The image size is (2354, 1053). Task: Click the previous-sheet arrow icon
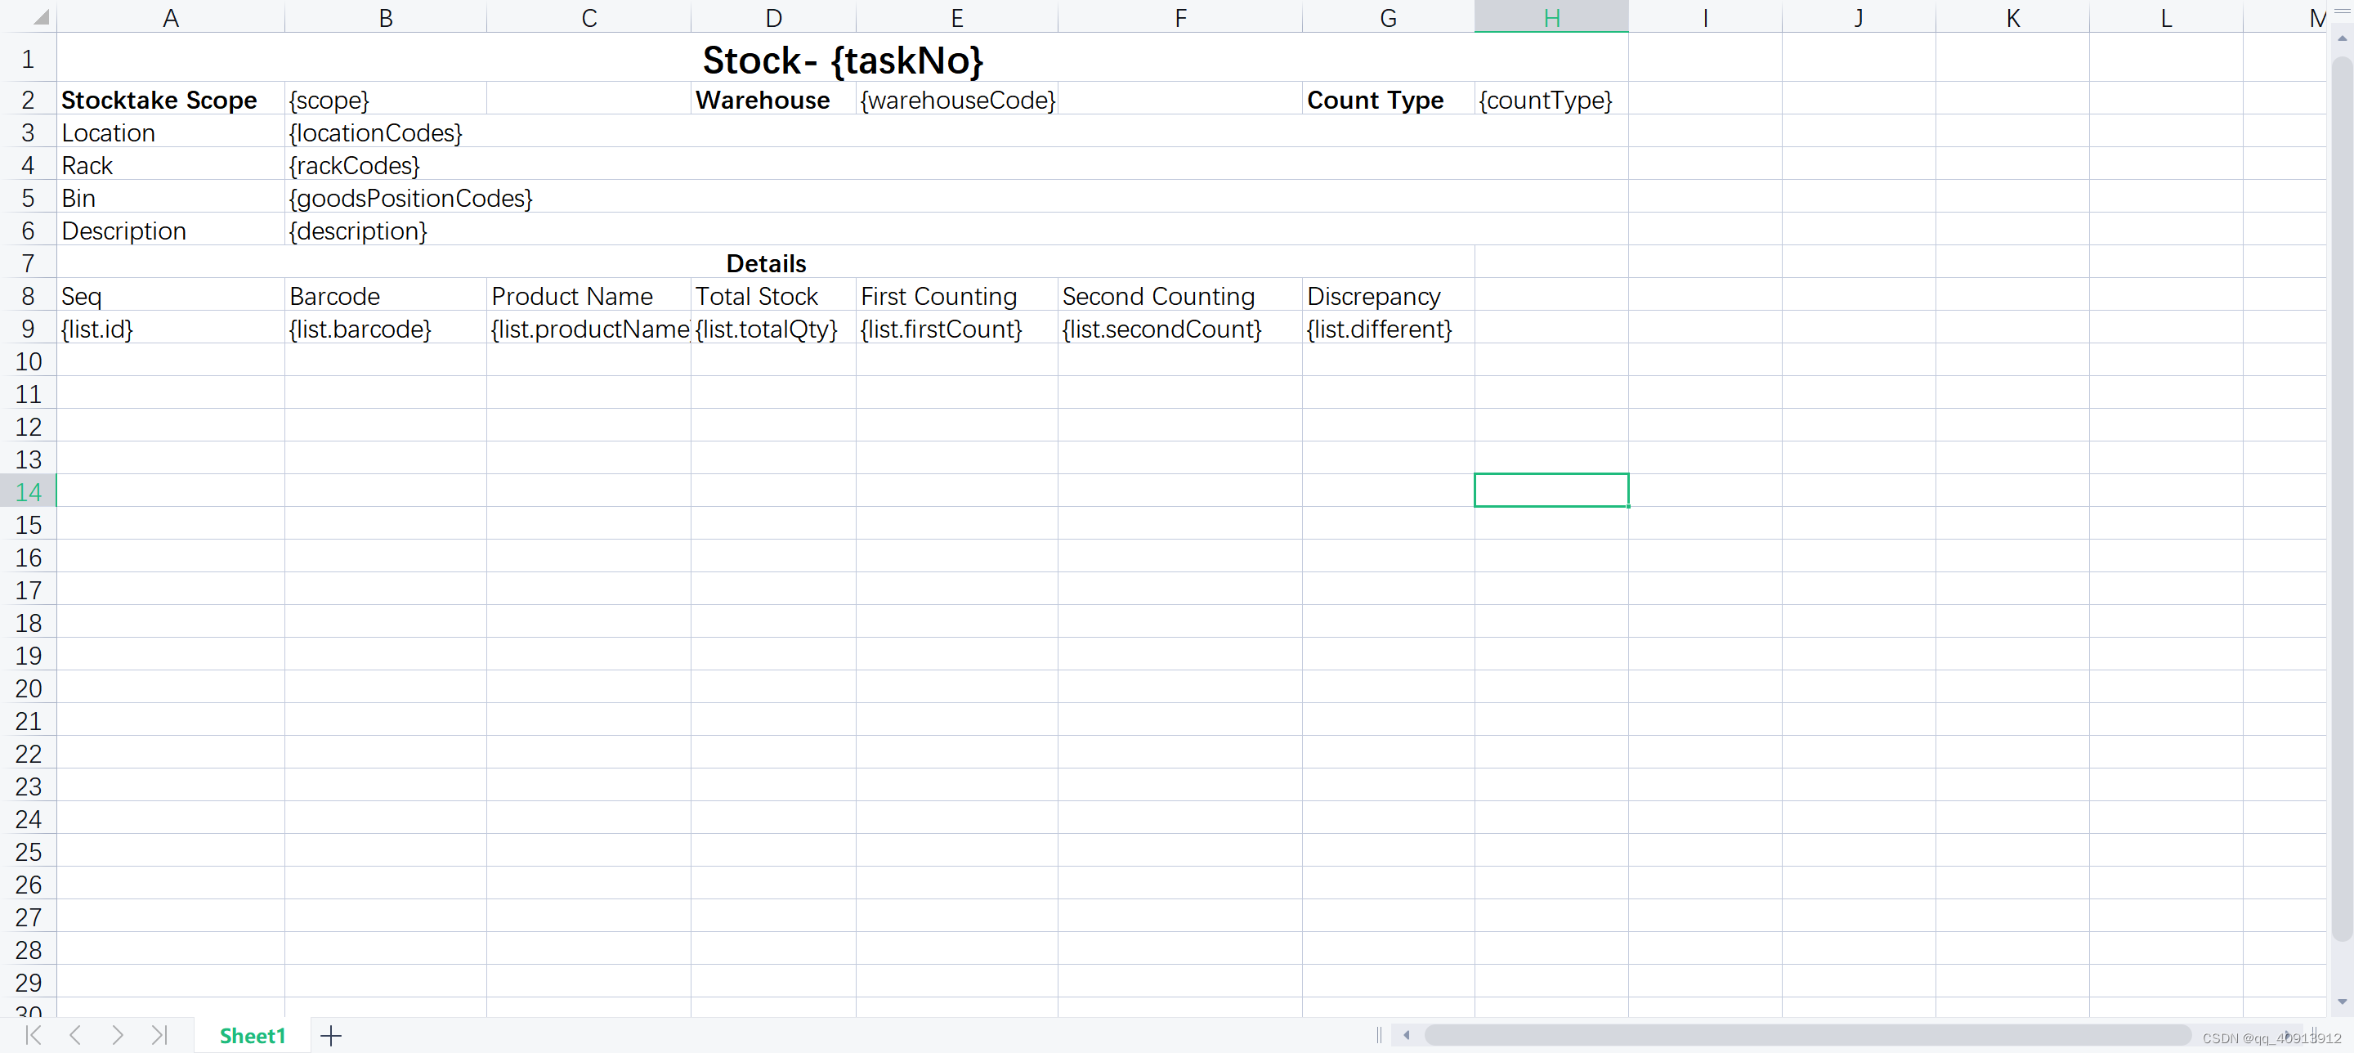click(76, 1036)
